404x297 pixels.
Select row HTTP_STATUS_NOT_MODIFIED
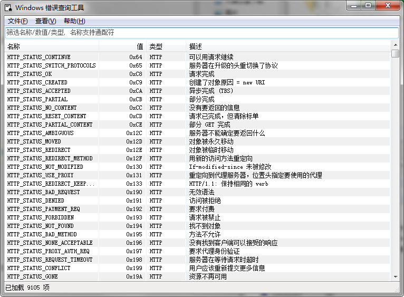pos(197,167)
